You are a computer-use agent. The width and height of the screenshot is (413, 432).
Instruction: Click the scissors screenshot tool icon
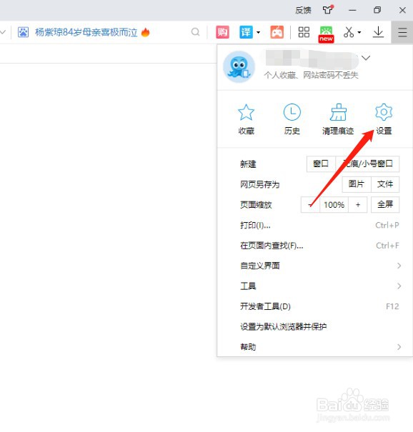pyautogui.click(x=349, y=32)
